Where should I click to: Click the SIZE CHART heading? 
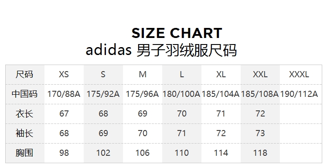[177, 33]
